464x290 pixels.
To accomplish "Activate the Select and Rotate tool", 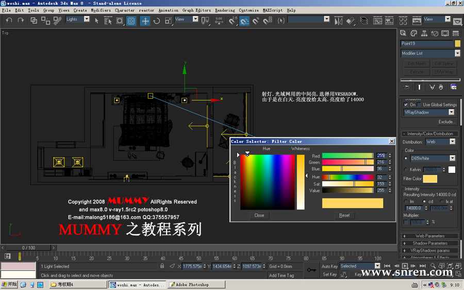I will coord(157,21).
